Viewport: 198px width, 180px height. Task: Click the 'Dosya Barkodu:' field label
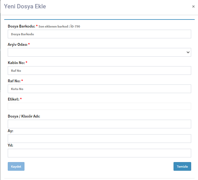click(x=21, y=26)
